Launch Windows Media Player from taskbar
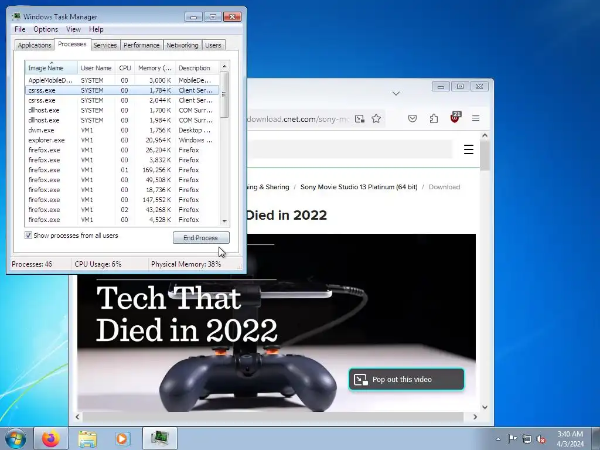Viewport: 600px width, 450px height. pyautogui.click(x=123, y=438)
